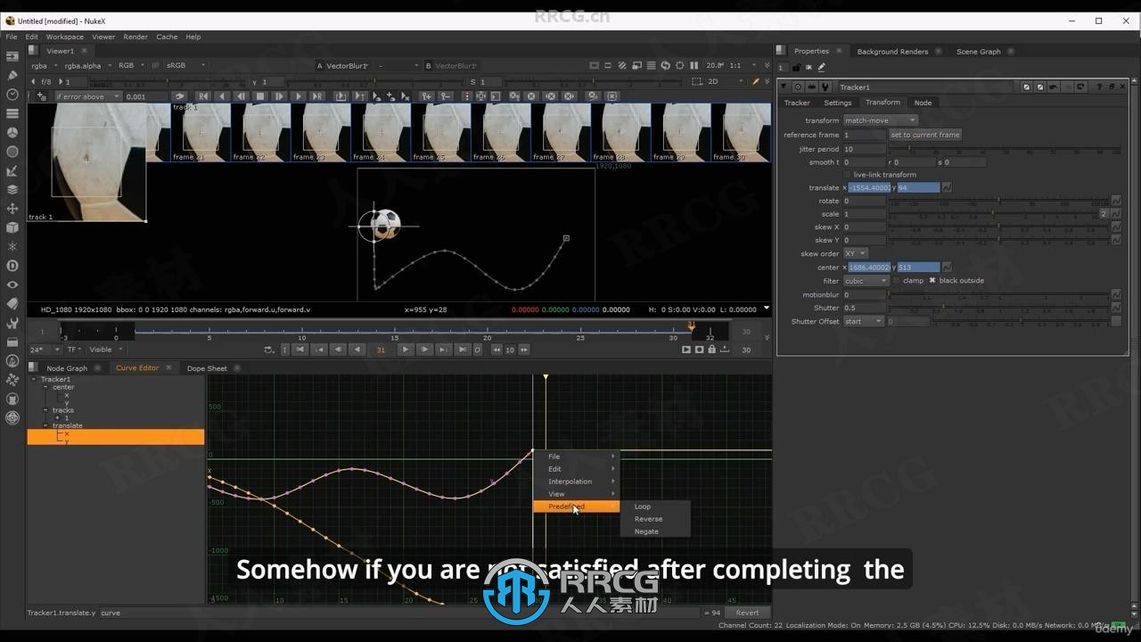Open the animation menu for skew X
Viewport: 1141px width, 642px height.
[1116, 227]
